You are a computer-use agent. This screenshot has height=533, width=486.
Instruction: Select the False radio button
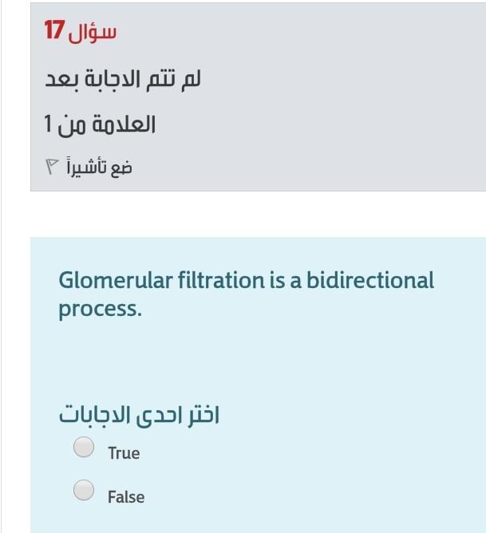84,490
